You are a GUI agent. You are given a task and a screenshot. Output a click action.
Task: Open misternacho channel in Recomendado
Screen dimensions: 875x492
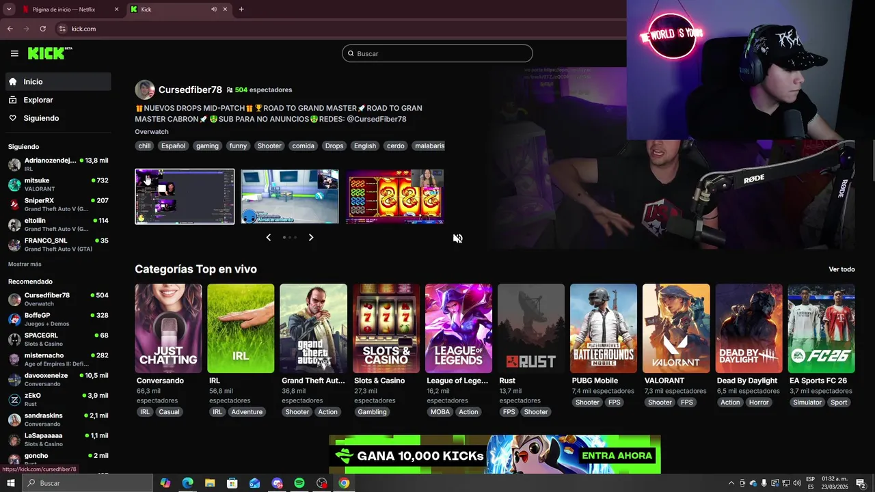58,359
